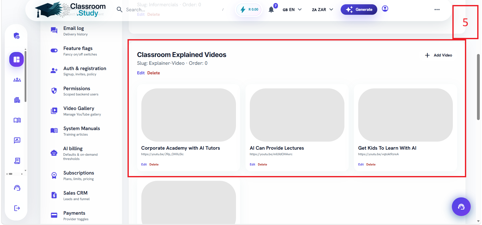Click the page scrollbar down arrow
Image resolution: width=482 pixels, height=225 pixels.
coord(478,221)
